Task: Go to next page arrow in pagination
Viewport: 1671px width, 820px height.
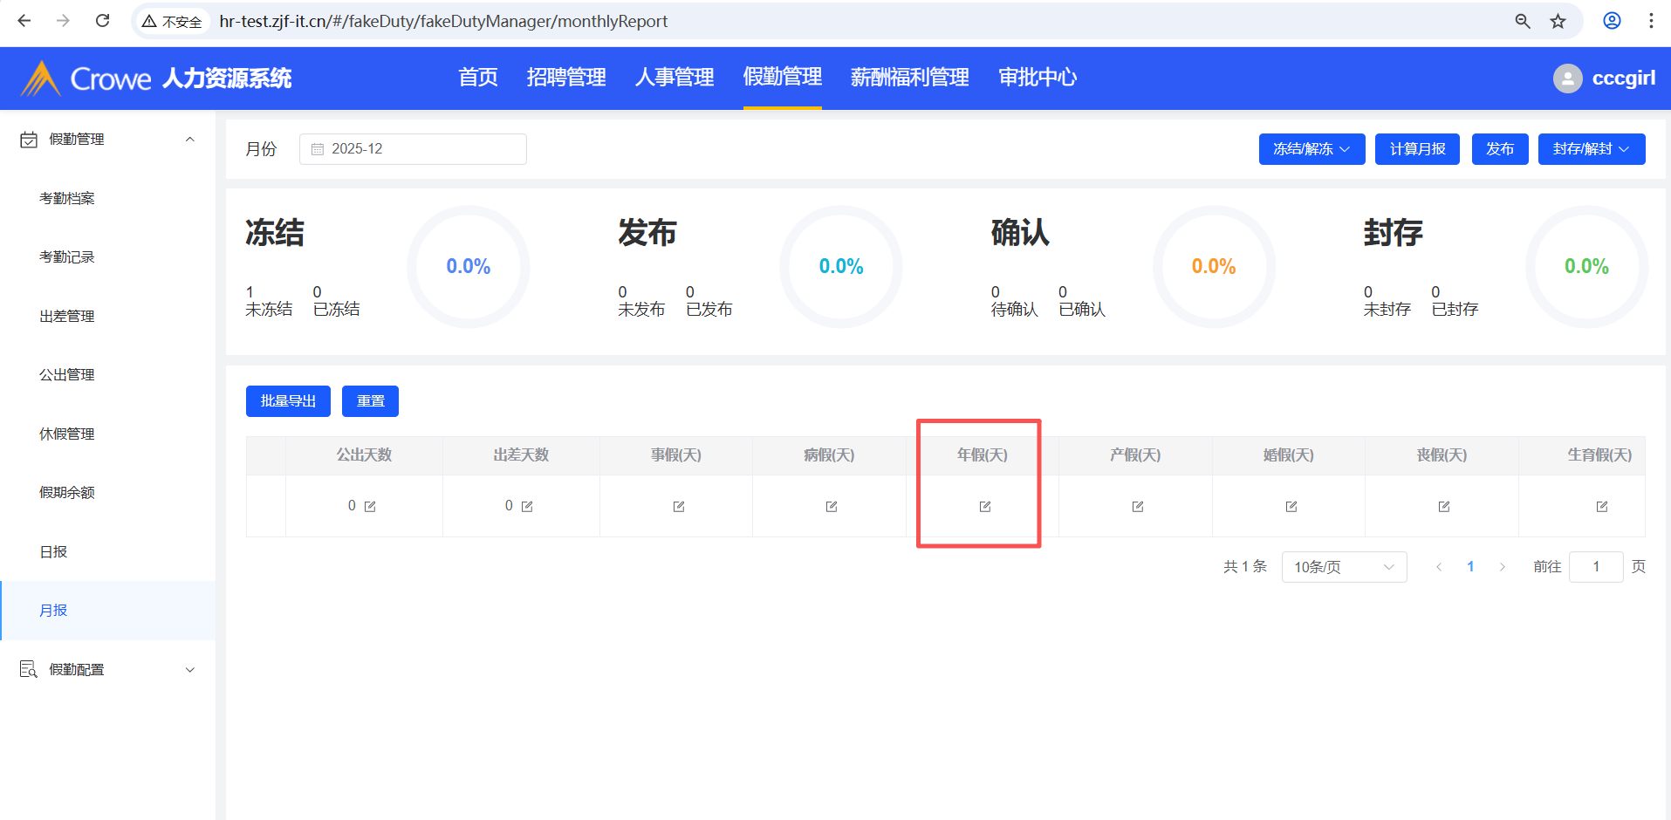Action: (x=1502, y=567)
